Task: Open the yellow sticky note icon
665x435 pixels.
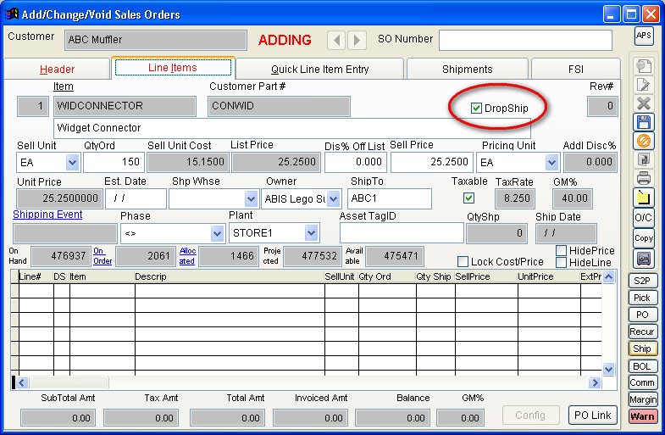Action: [x=644, y=198]
